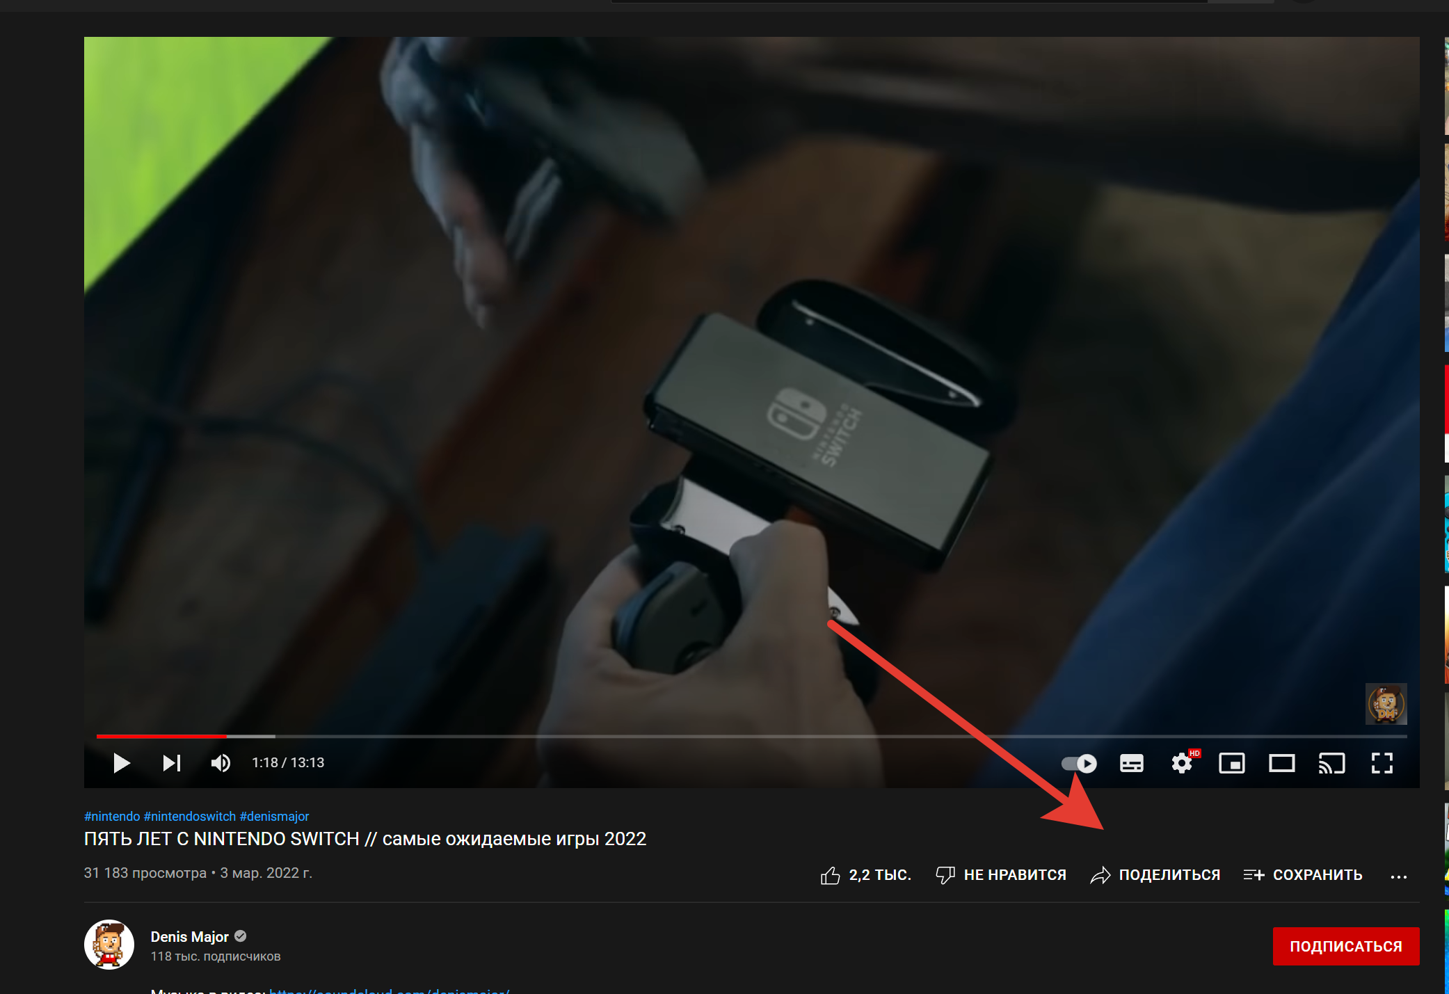This screenshot has width=1449, height=994.
Task: Click the channel watermark in video corner
Action: point(1386,703)
